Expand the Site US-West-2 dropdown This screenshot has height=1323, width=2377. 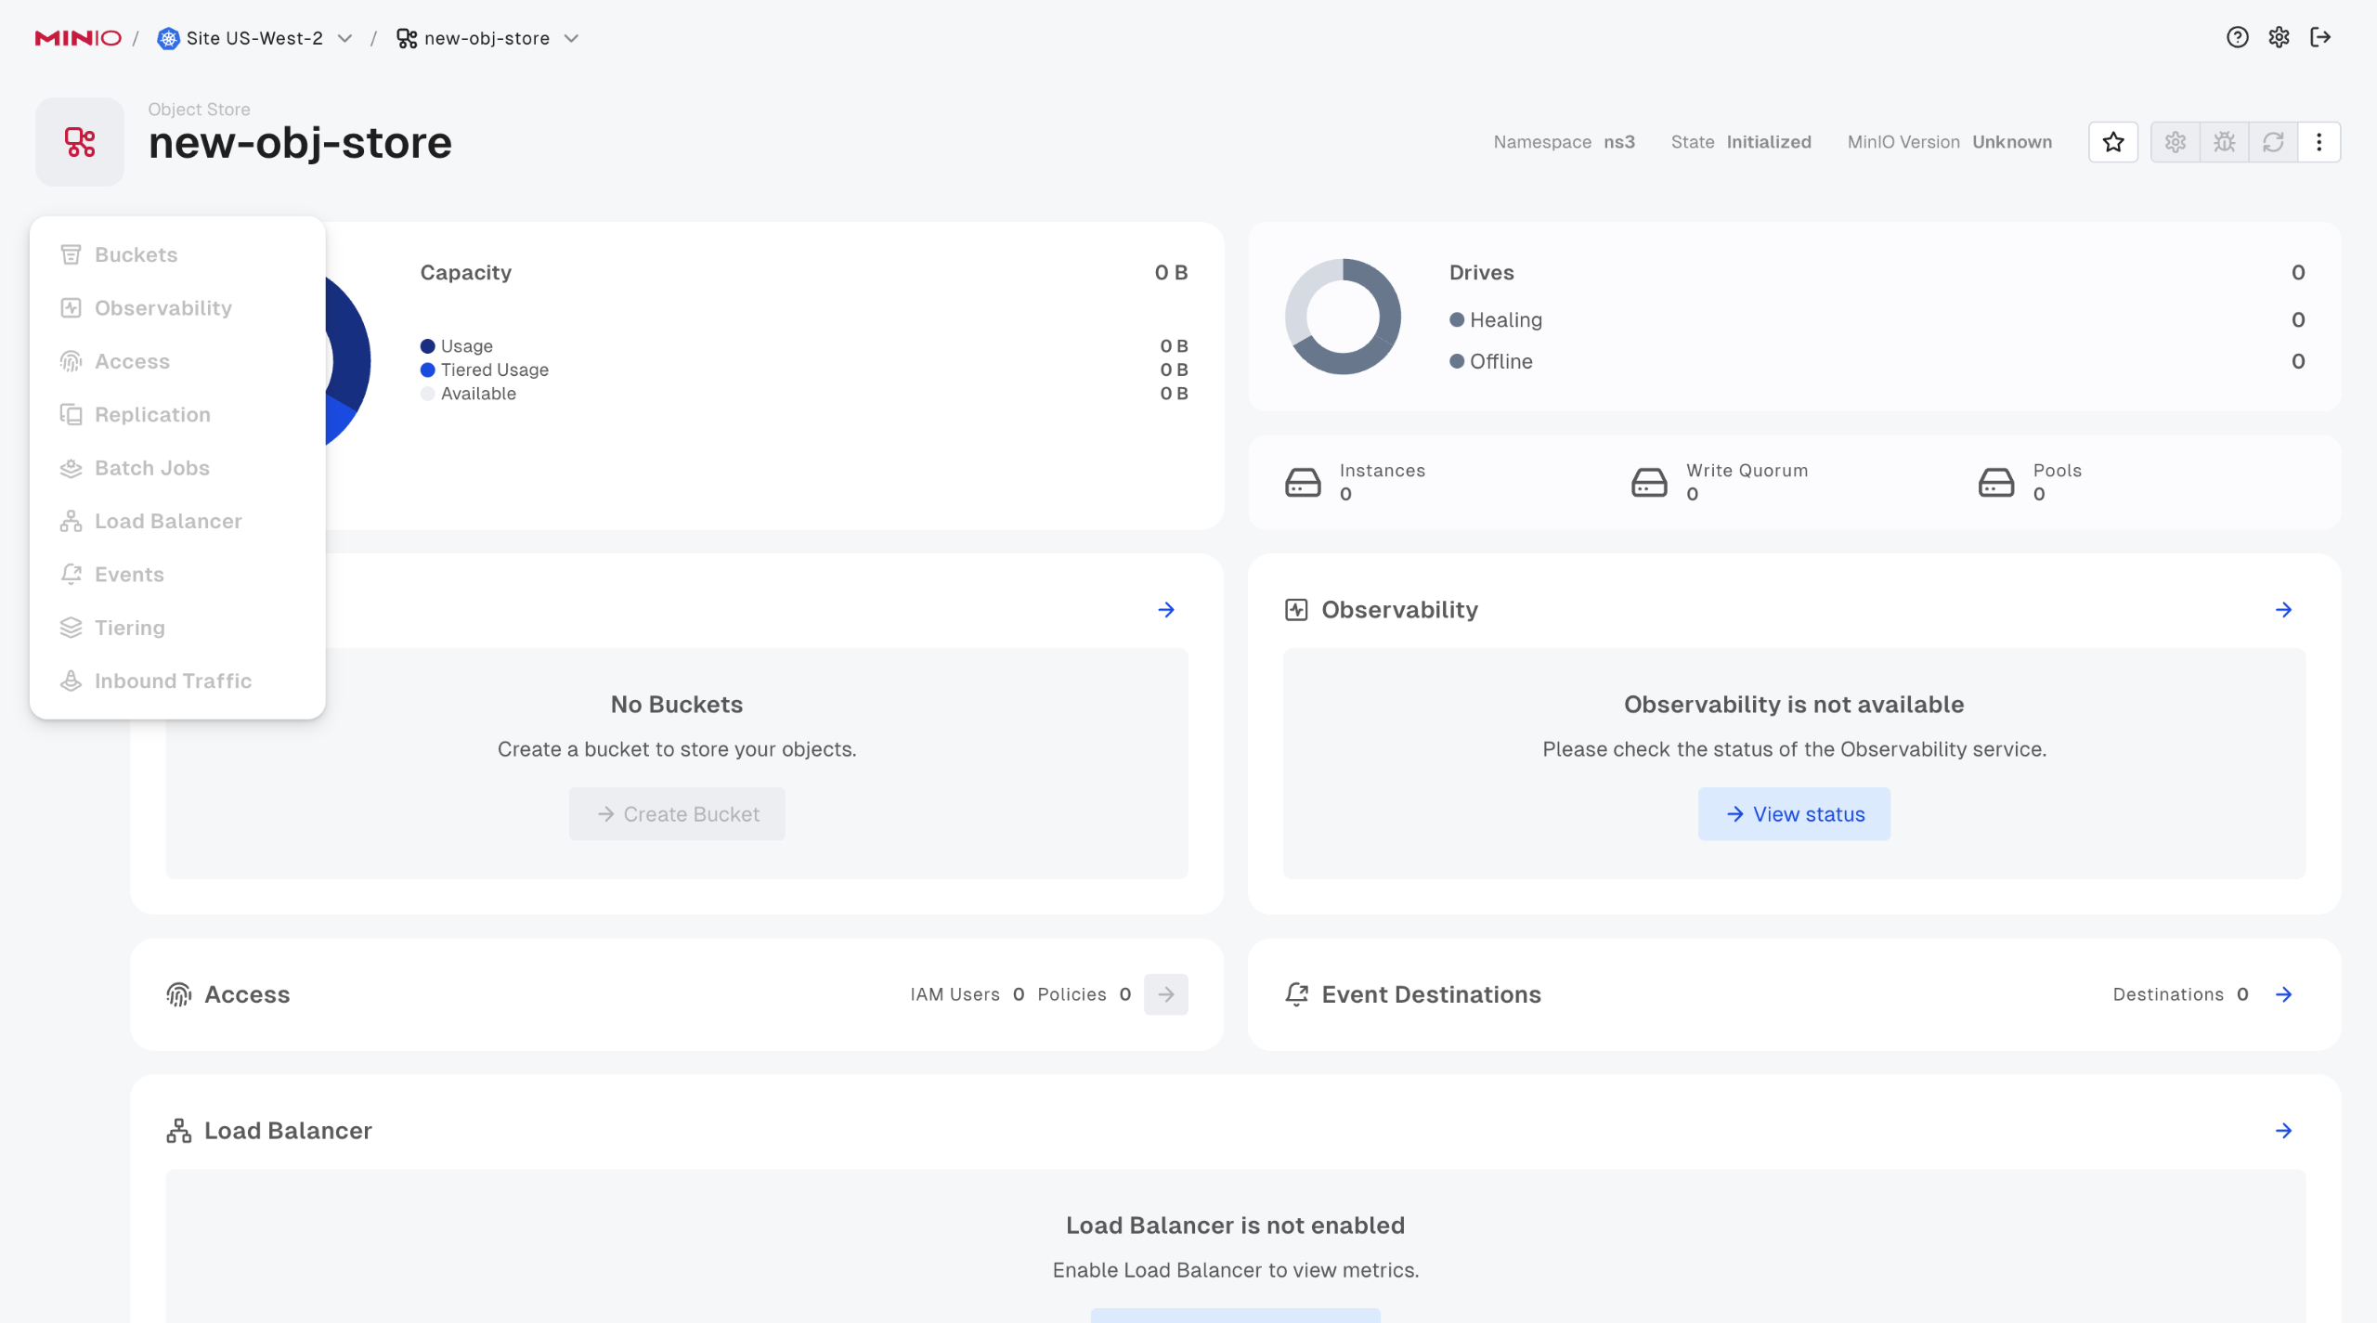coord(345,38)
